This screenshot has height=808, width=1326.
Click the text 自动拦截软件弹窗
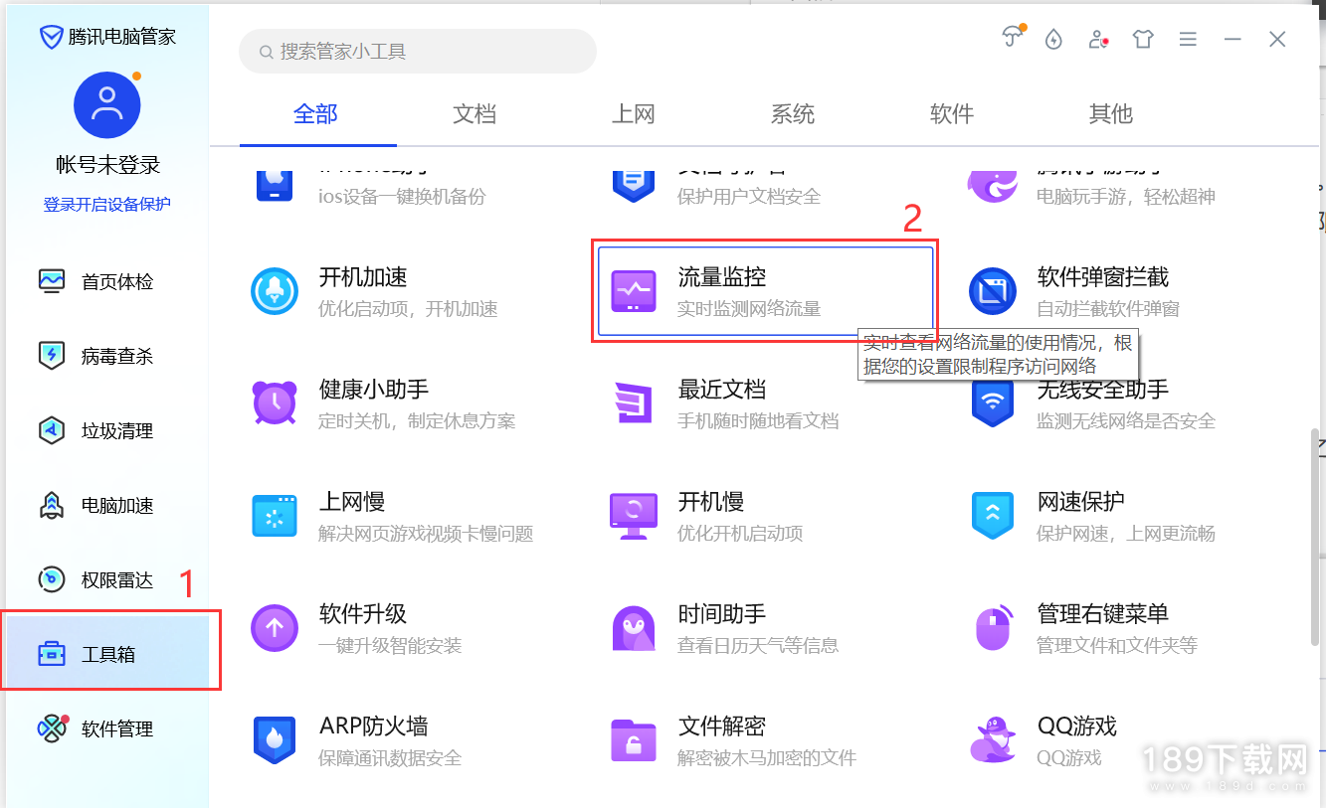(1108, 309)
